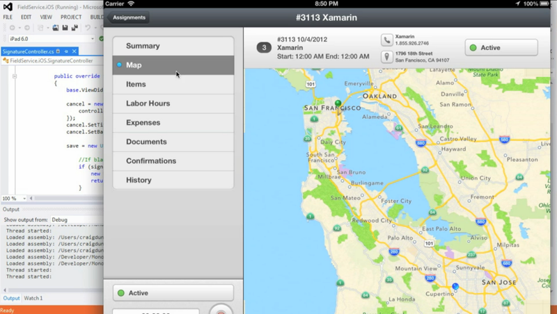Click the code editor horizontal scrollbar
The image size is (557, 314).
pos(68,199)
